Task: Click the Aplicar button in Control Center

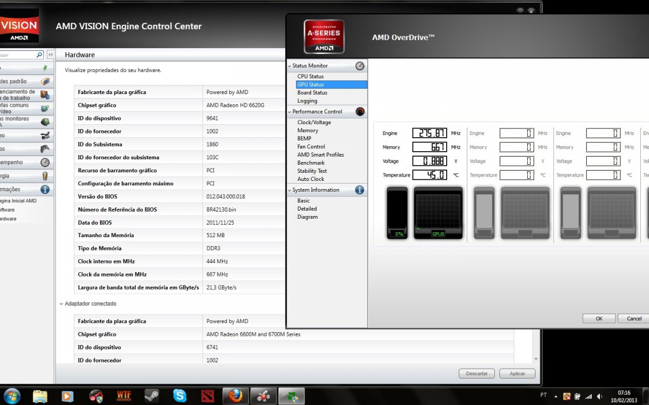Action: click(x=517, y=374)
